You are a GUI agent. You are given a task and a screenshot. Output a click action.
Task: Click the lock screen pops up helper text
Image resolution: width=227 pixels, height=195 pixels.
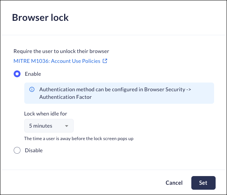(x=79, y=139)
